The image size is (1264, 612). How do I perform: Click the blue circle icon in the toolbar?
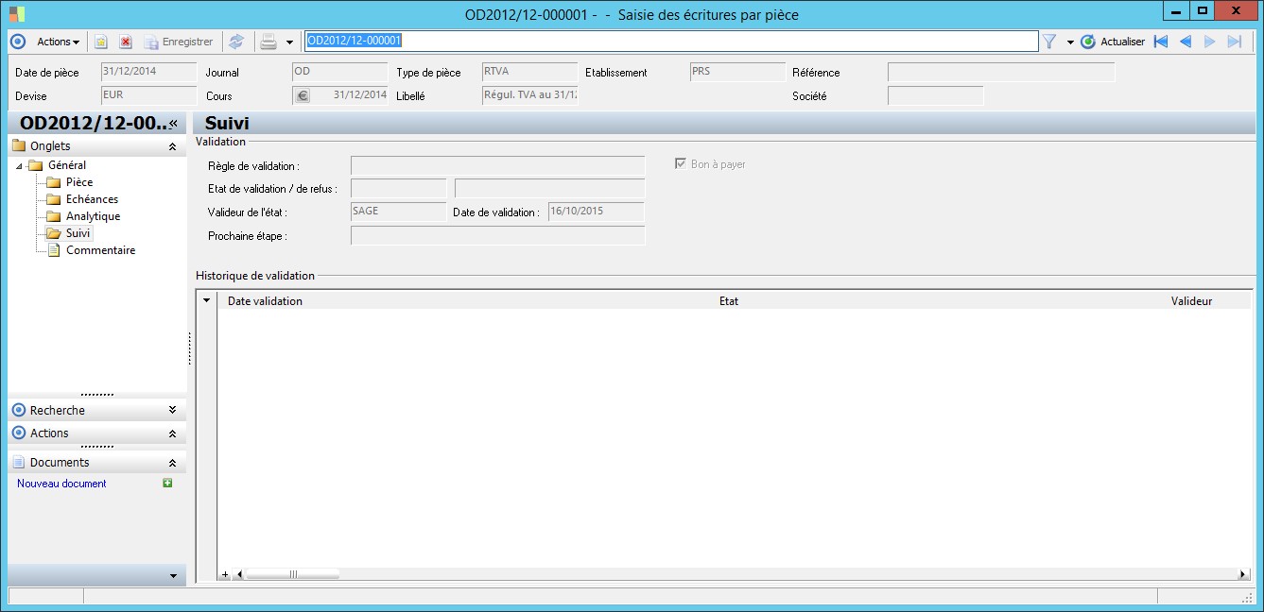point(17,42)
